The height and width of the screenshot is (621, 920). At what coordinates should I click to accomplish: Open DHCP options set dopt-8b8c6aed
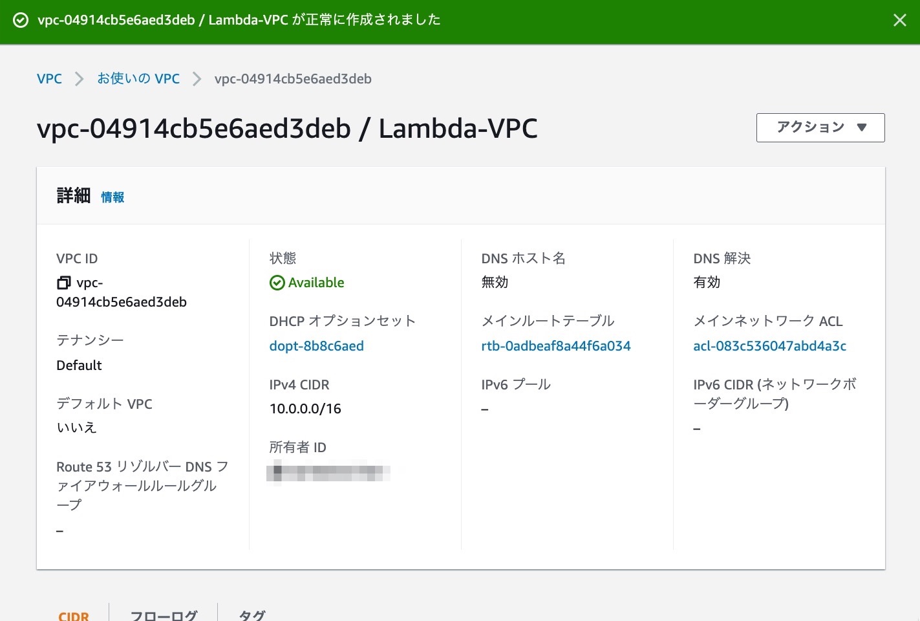click(x=317, y=346)
